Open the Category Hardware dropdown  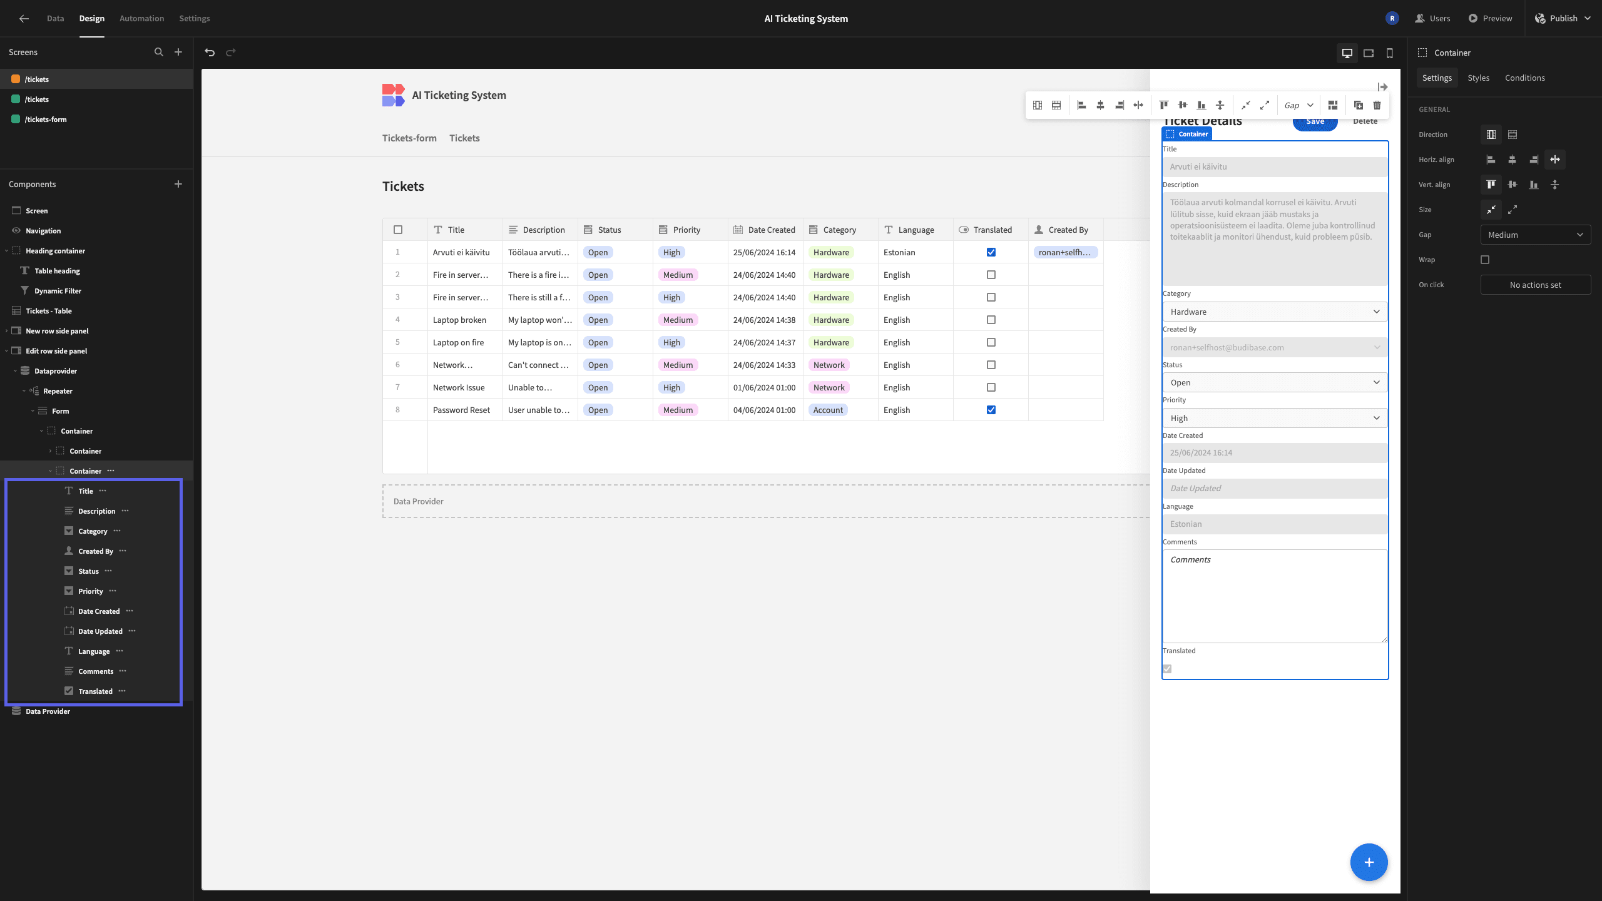point(1275,312)
